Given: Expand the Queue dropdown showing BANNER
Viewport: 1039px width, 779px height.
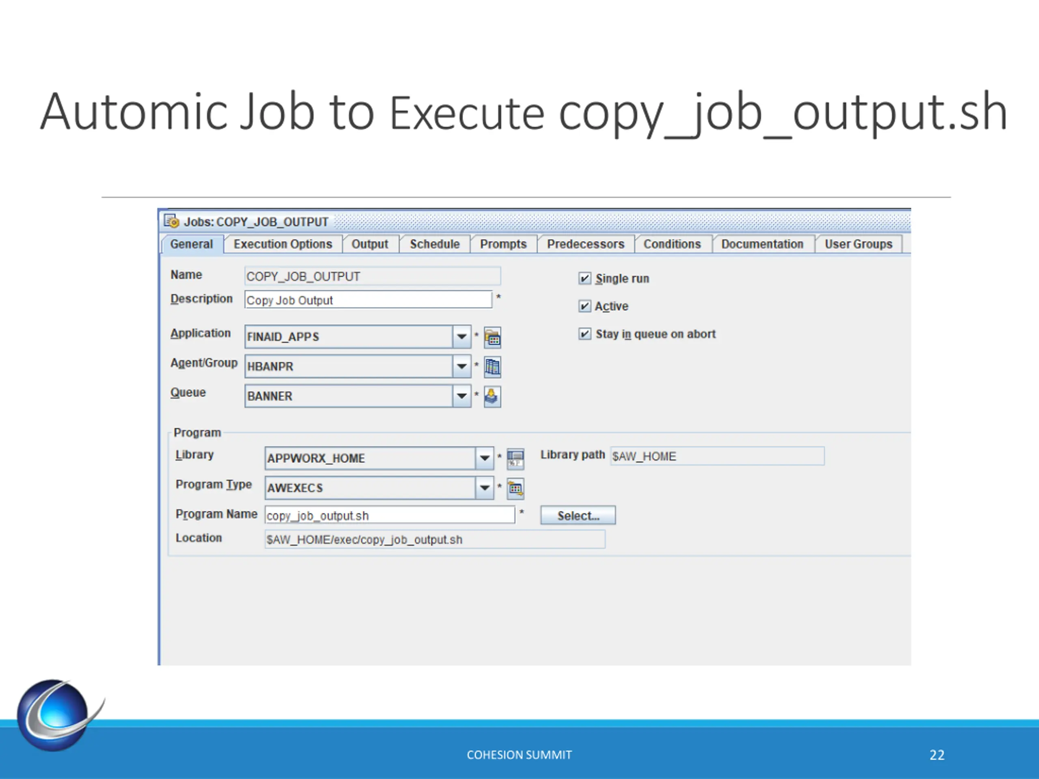Looking at the screenshot, I should 462,396.
